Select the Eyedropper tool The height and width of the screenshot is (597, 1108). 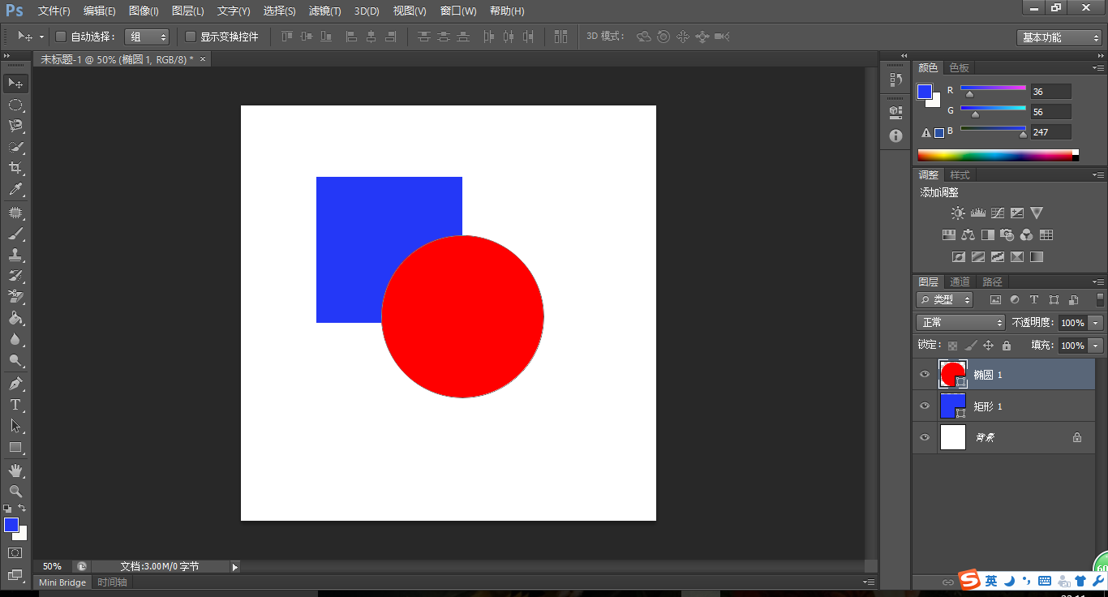(15, 191)
